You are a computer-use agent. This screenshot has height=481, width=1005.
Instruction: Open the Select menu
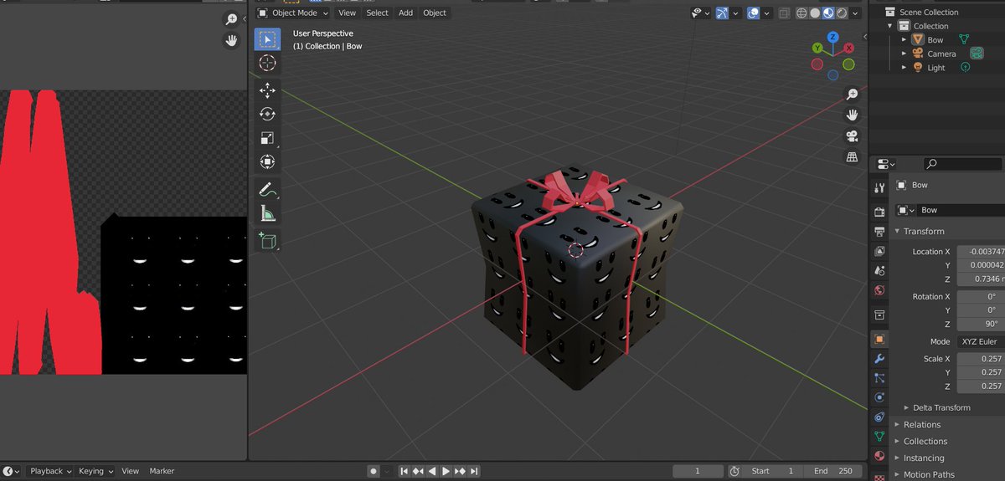click(x=377, y=13)
